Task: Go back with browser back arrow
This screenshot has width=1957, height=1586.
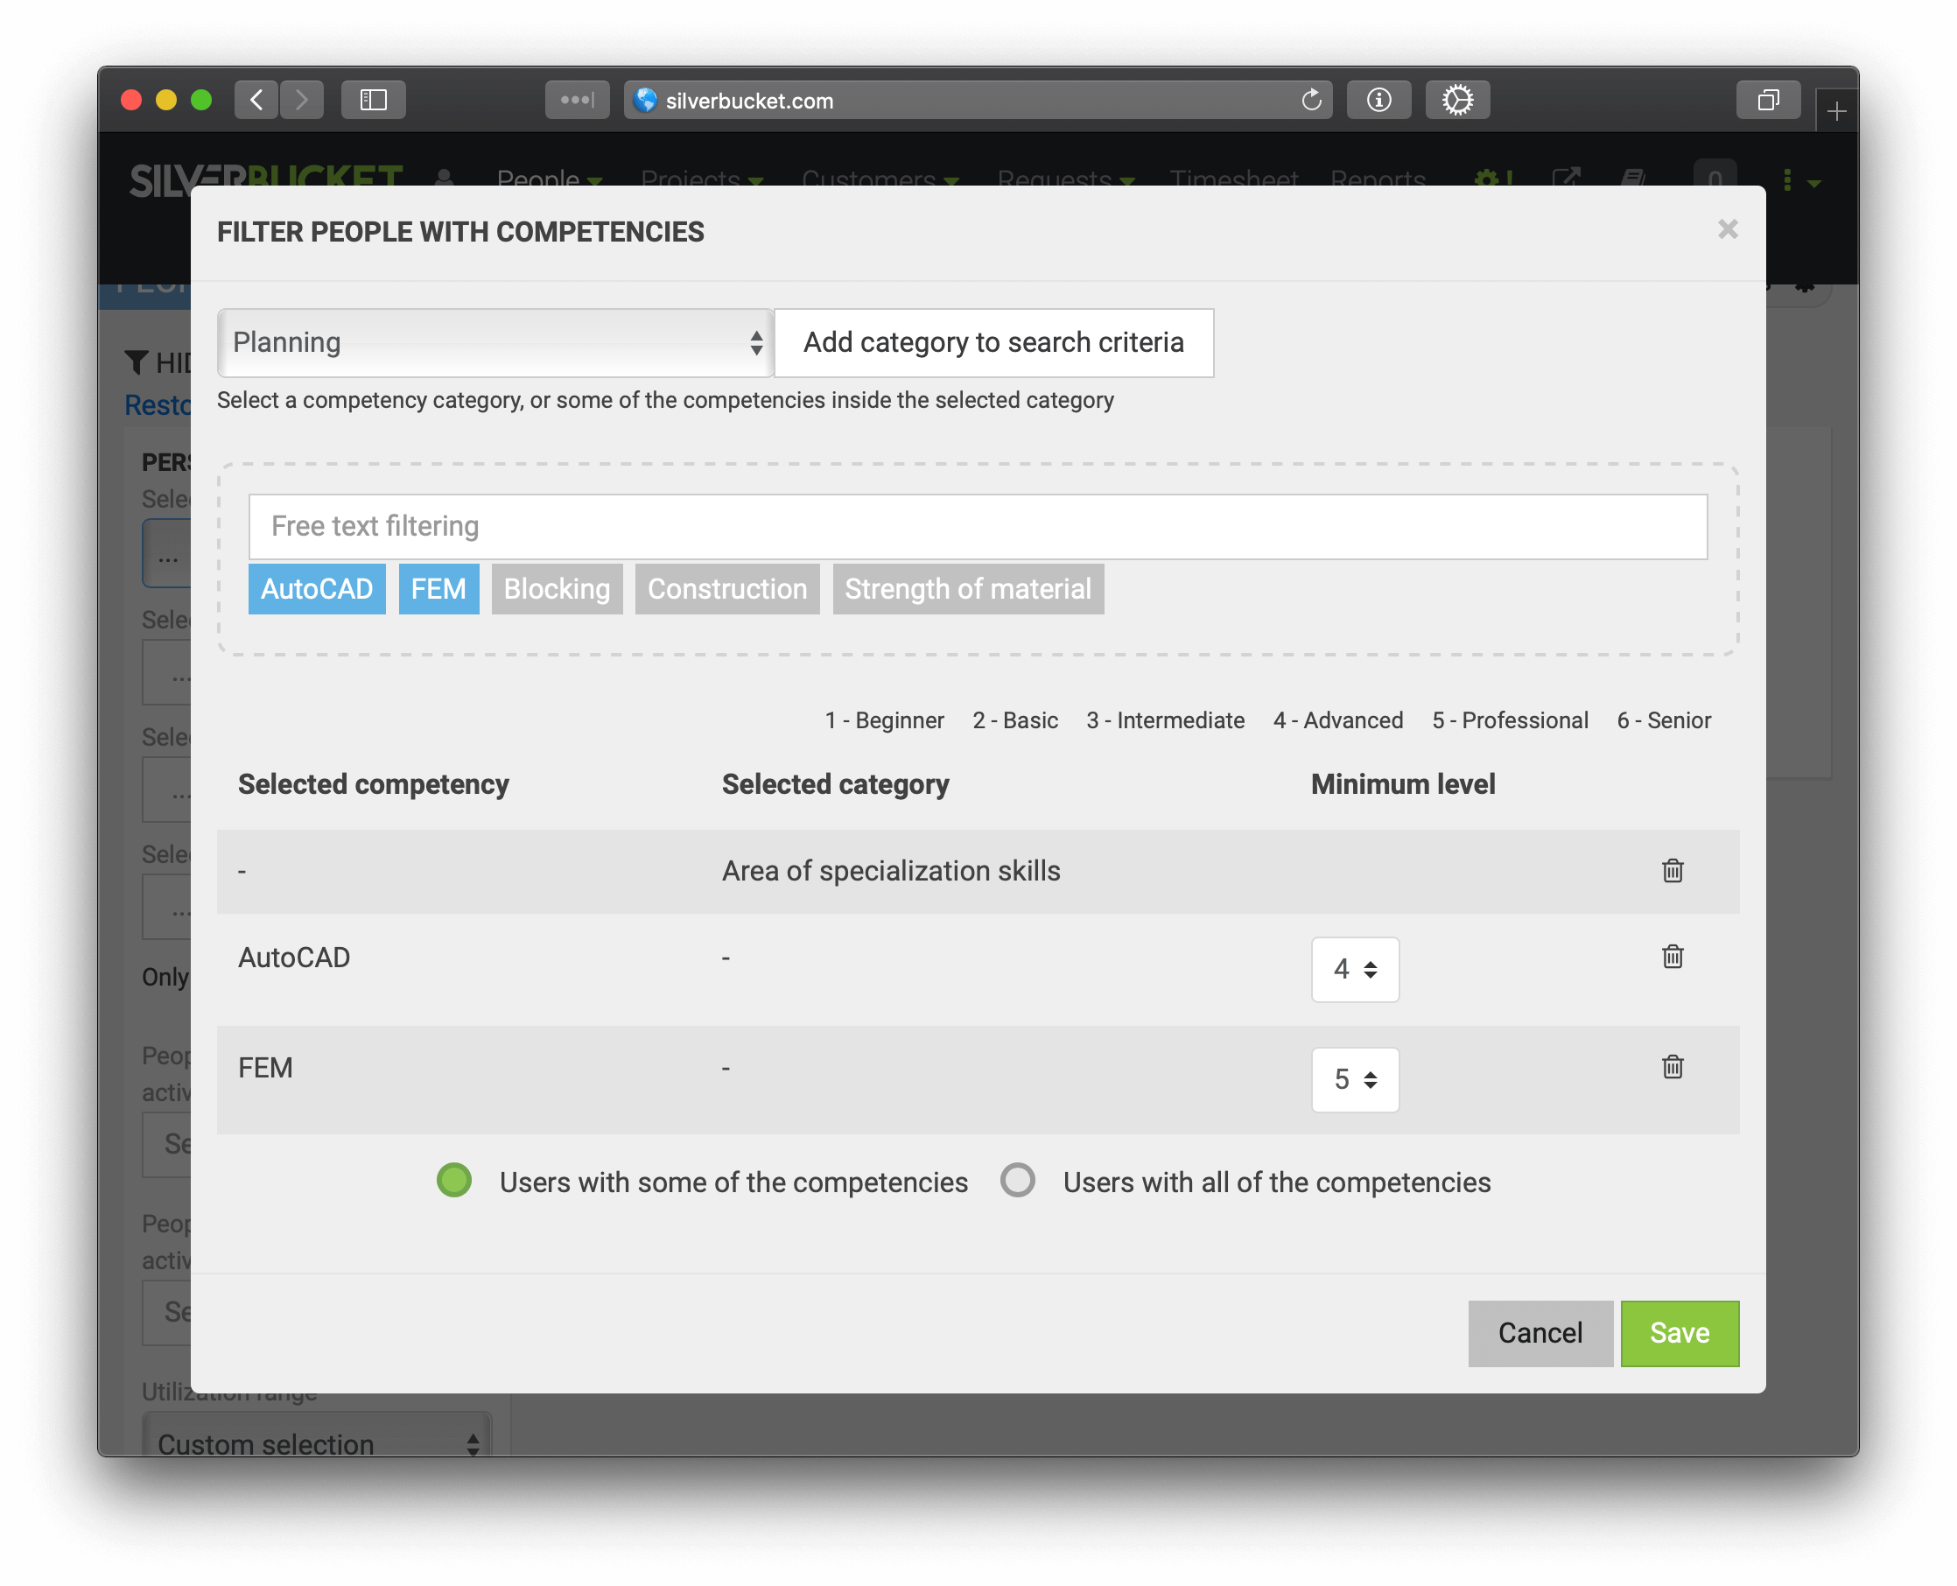Action: point(256,100)
